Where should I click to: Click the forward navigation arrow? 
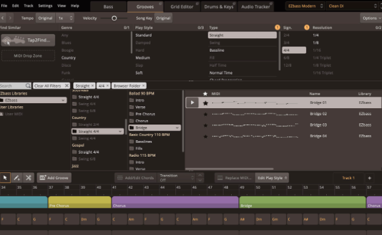coord(10,18)
